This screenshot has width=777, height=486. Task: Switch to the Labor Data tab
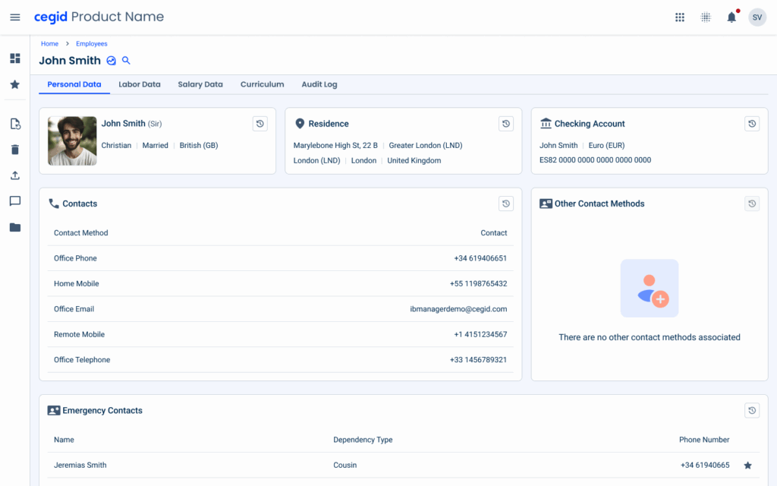click(140, 84)
